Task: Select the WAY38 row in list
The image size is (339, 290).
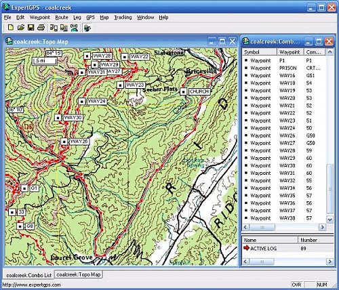Action: pyautogui.click(x=284, y=218)
